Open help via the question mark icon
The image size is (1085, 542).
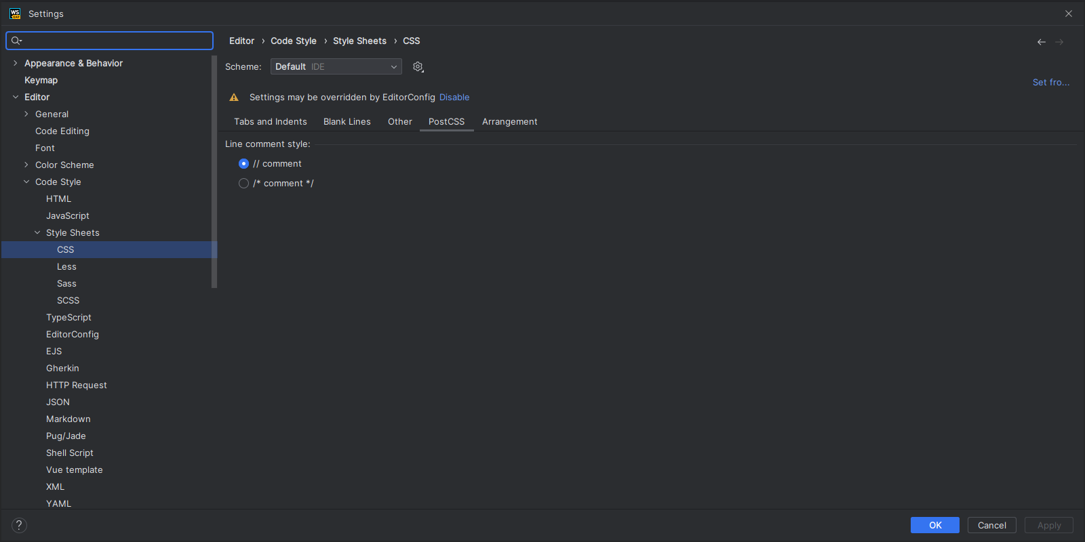(x=19, y=525)
